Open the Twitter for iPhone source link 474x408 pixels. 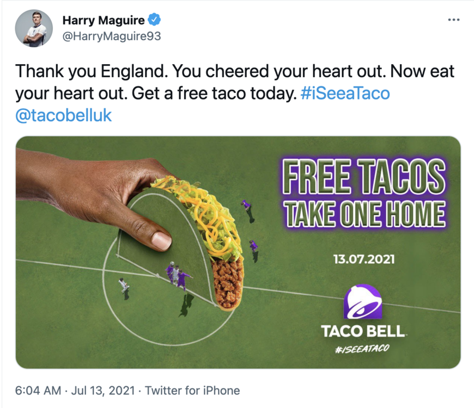[192, 391]
